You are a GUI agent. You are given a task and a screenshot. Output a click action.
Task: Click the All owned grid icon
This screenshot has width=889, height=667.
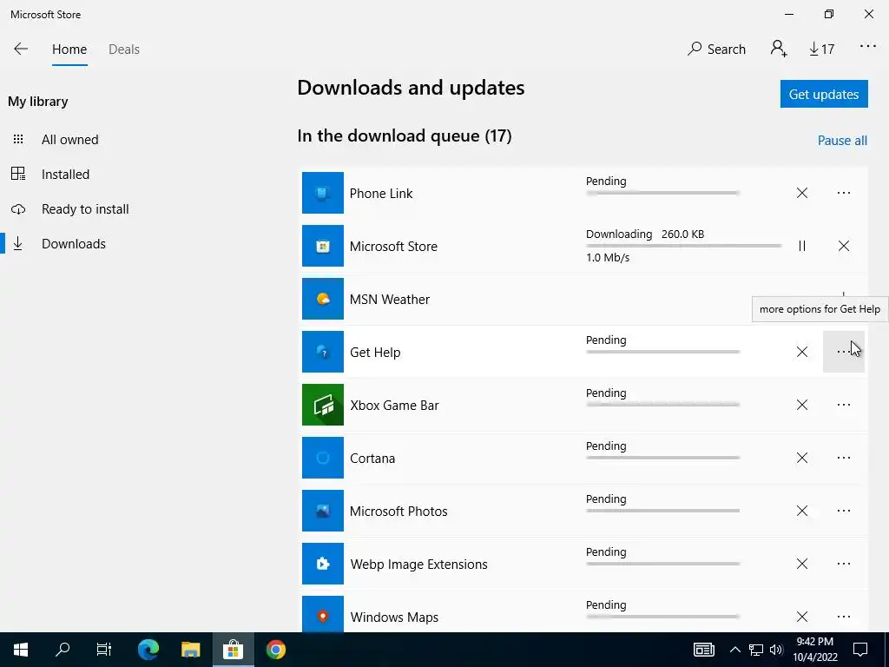18,139
